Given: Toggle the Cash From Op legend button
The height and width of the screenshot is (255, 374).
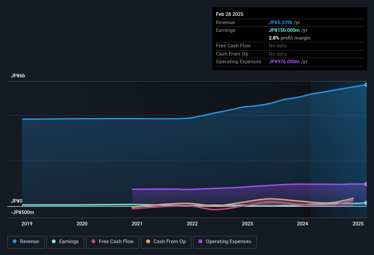Looking at the screenshot, I should 166,242.
